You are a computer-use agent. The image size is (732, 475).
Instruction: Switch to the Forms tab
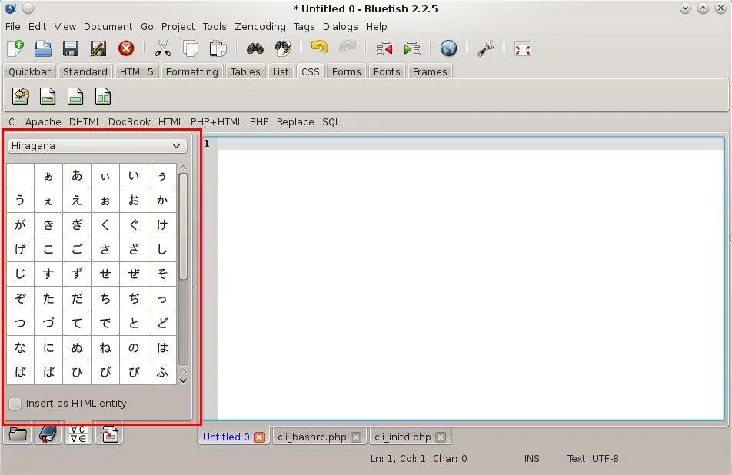click(x=346, y=71)
